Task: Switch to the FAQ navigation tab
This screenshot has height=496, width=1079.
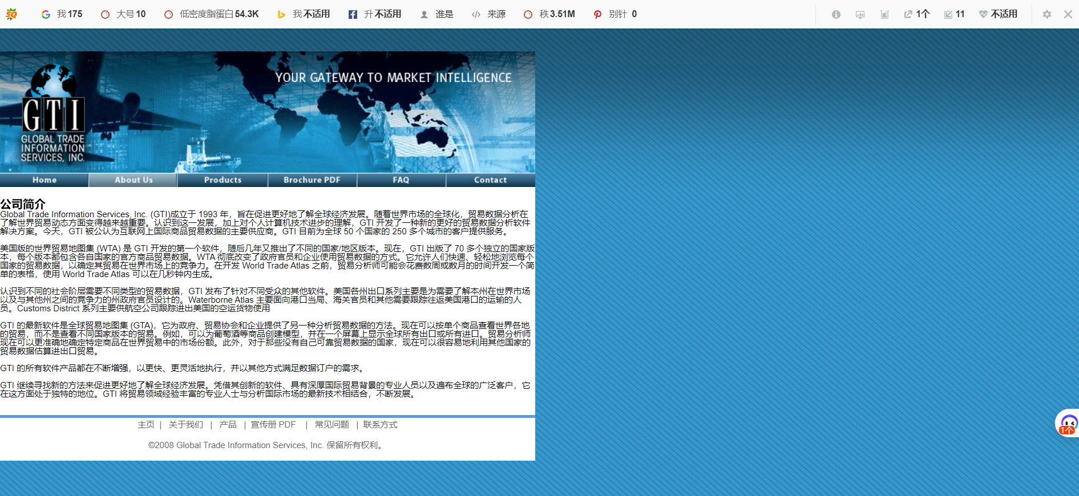Action: tap(401, 180)
